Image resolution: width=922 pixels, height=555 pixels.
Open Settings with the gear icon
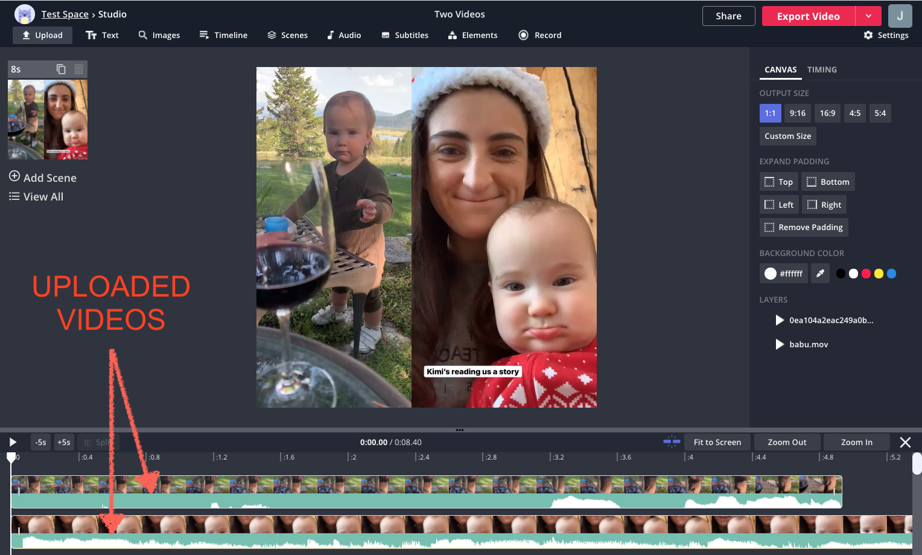tap(886, 35)
